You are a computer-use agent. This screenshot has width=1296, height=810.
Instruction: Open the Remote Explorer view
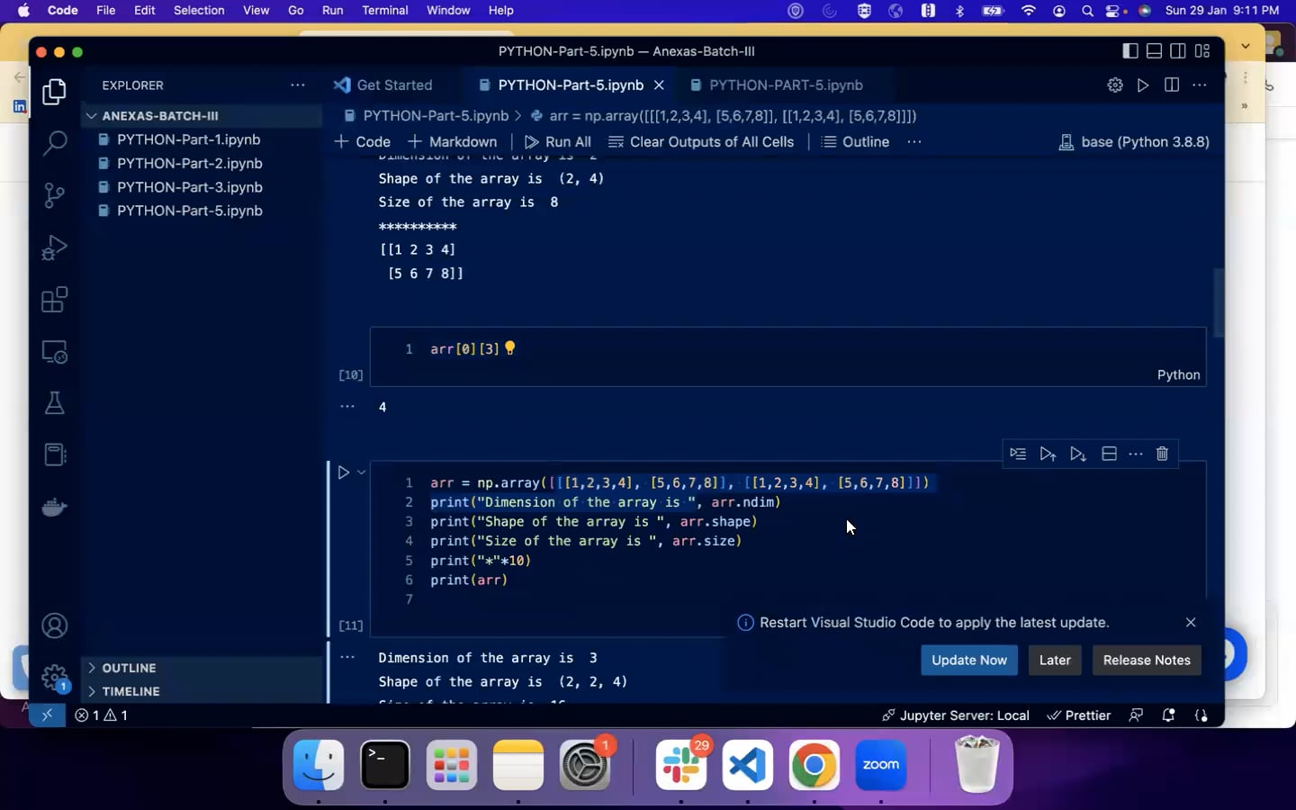pos(55,352)
